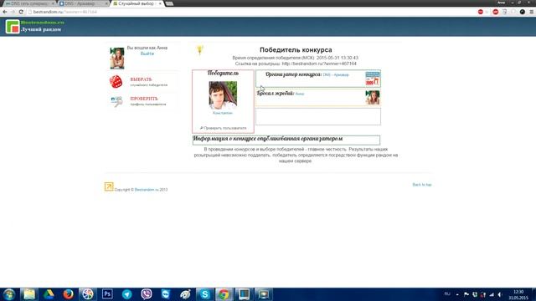Switch to the first DNS browser tab
The image size is (536, 301).
29,3
